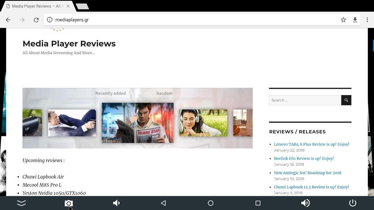View site information icon in address bar

click(x=50, y=20)
